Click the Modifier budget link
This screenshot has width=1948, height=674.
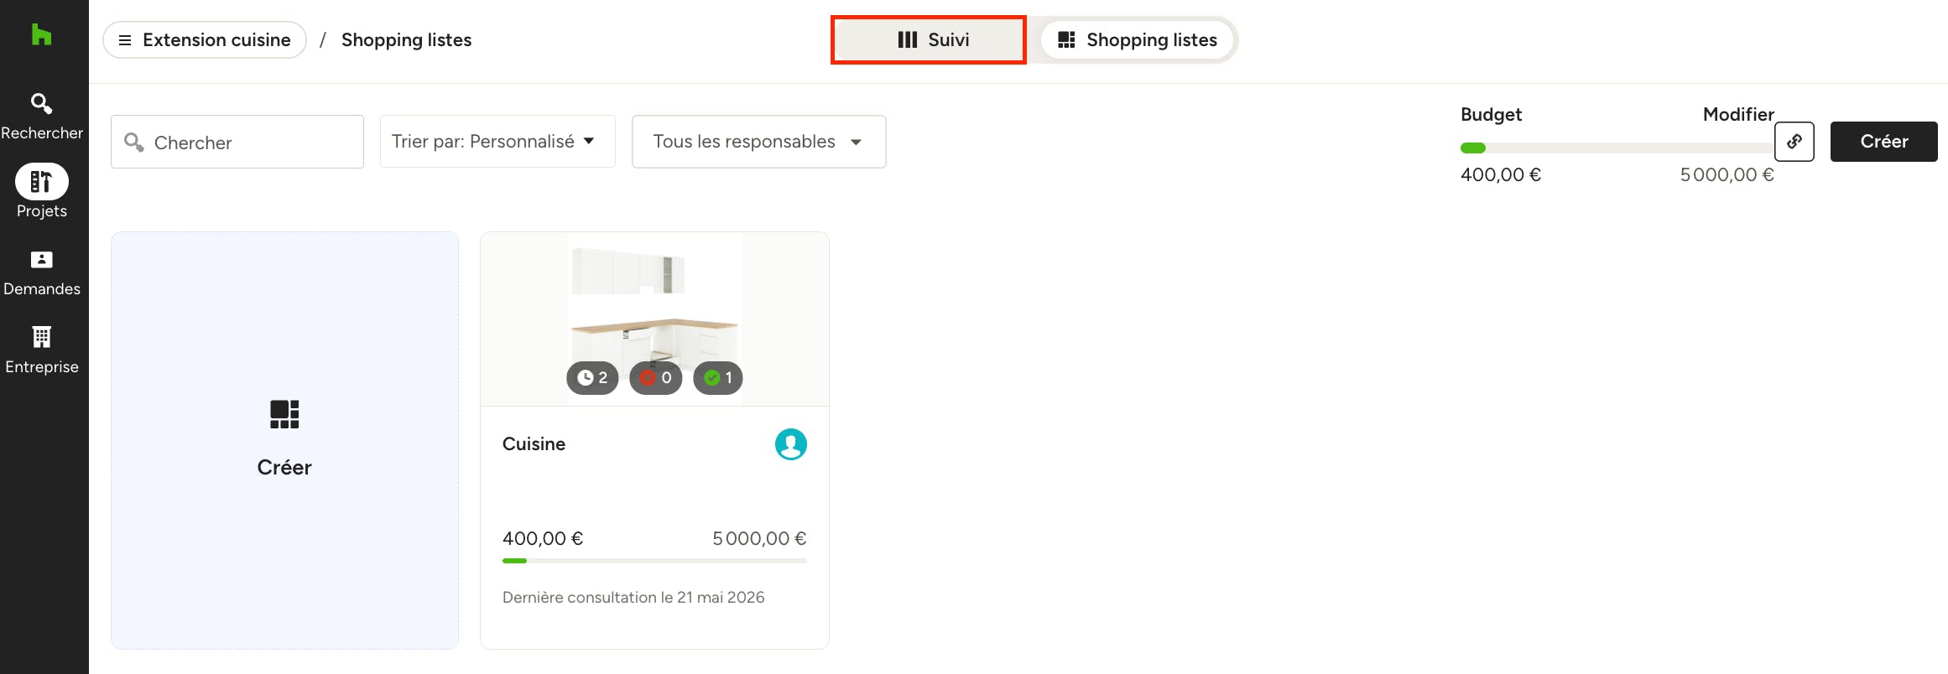click(1738, 115)
